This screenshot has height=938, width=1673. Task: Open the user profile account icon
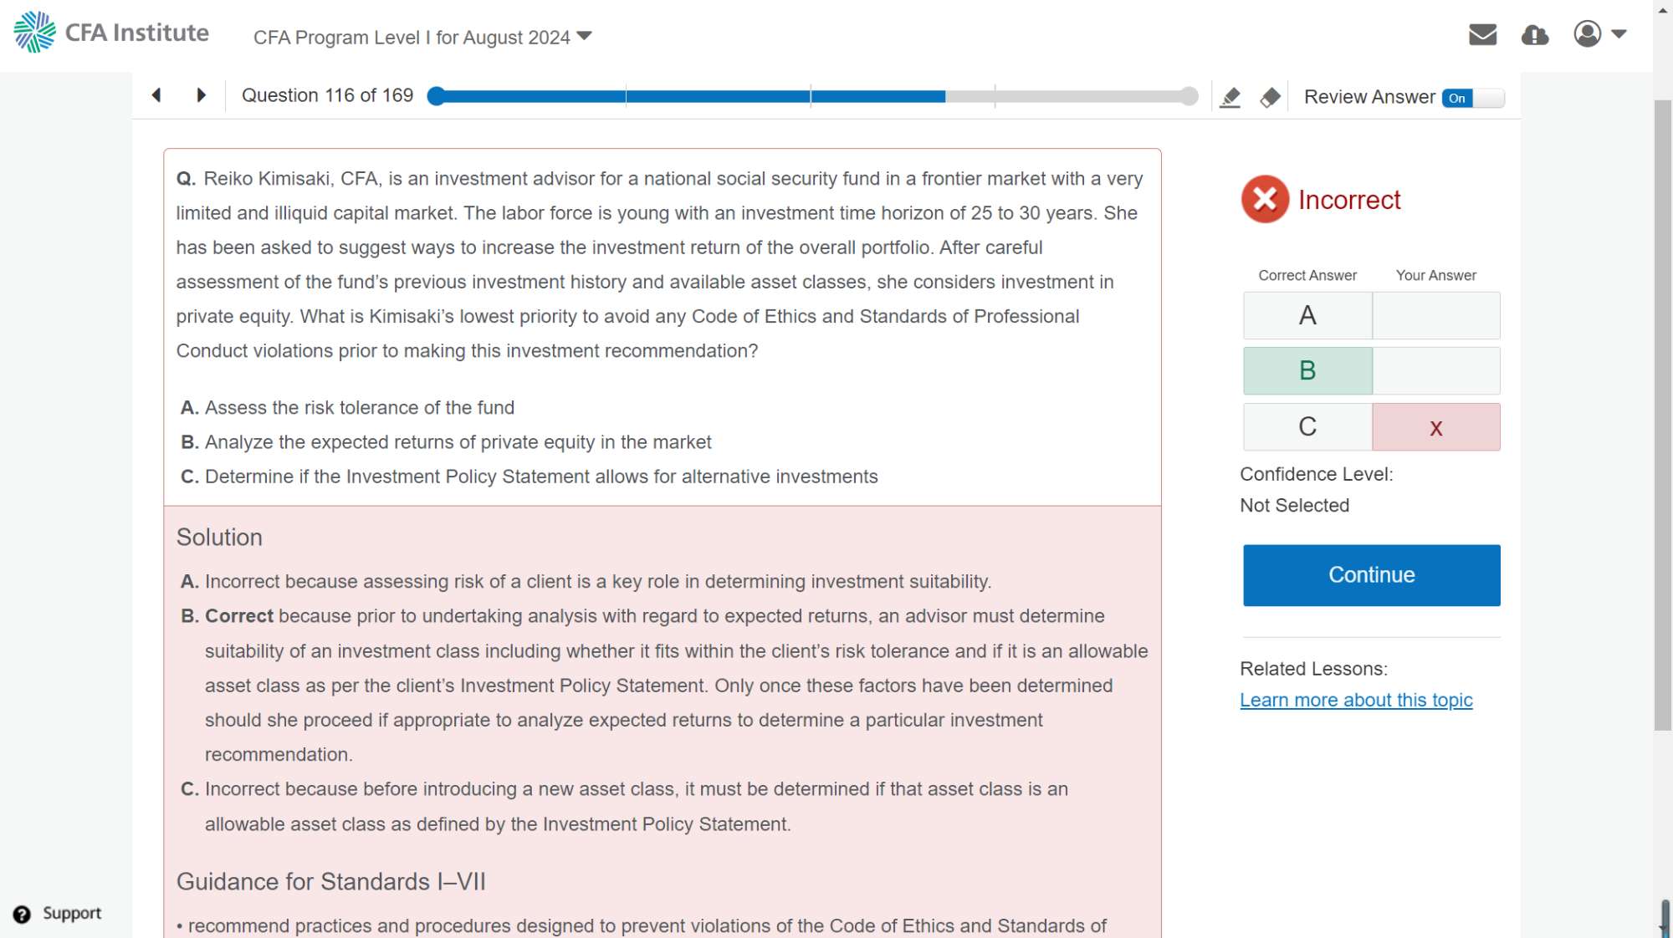(x=1587, y=34)
